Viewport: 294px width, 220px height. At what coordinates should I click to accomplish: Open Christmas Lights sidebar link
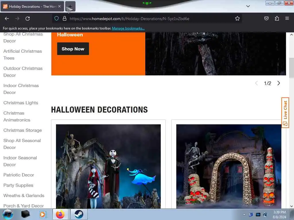(x=21, y=103)
